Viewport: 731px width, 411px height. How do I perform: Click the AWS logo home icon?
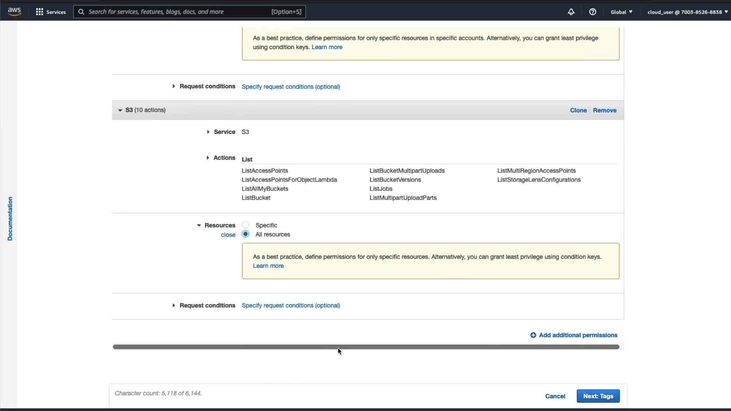(14, 11)
